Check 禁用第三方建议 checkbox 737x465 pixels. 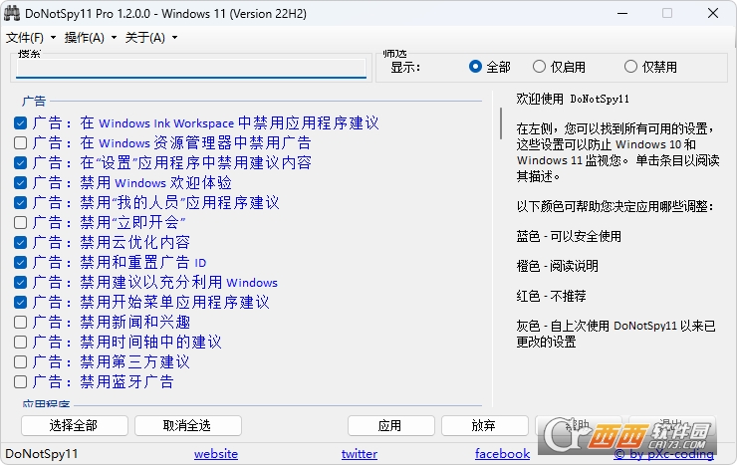pyautogui.click(x=20, y=362)
